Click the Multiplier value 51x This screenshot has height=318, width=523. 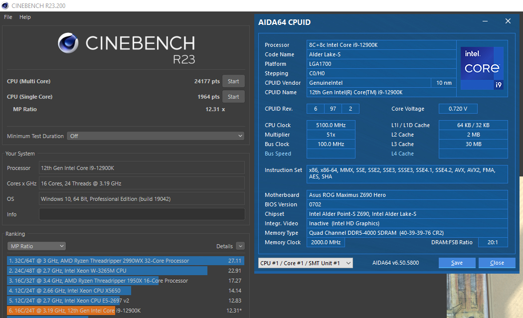331,135
